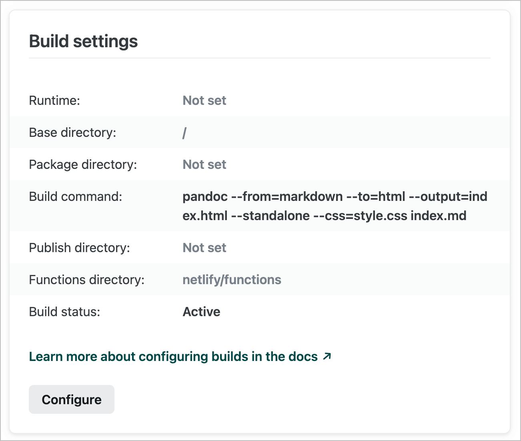
Task: Click the Runtime Not set value
Action: click(204, 100)
